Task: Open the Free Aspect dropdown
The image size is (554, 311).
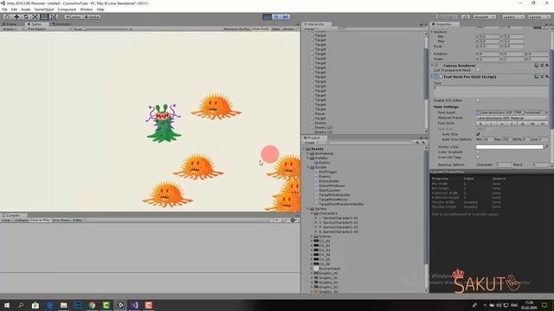Action: pyautogui.click(x=48, y=29)
